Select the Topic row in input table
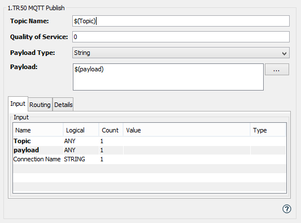The image size is (301, 223). 150,141
